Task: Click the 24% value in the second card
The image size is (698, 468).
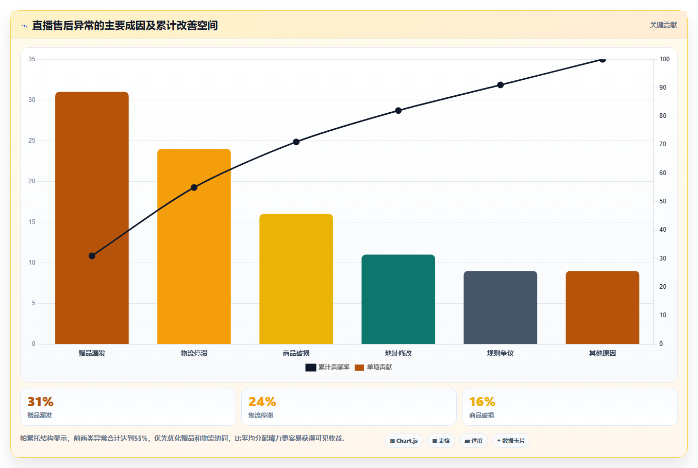Action: pyautogui.click(x=262, y=402)
